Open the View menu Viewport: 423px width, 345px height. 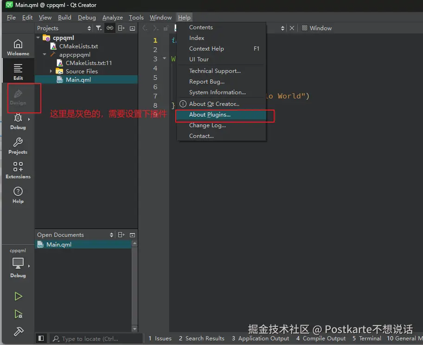click(45, 18)
